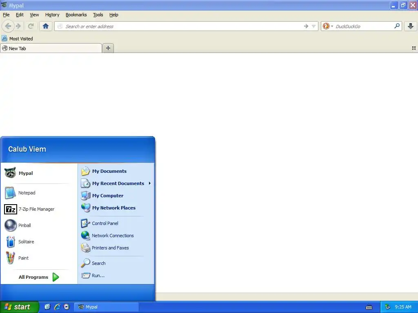Click the 9:25 AM clock
This screenshot has width=418, height=313.
pyautogui.click(x=403, y=307)
